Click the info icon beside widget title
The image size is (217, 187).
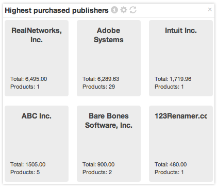pos(114,10)
